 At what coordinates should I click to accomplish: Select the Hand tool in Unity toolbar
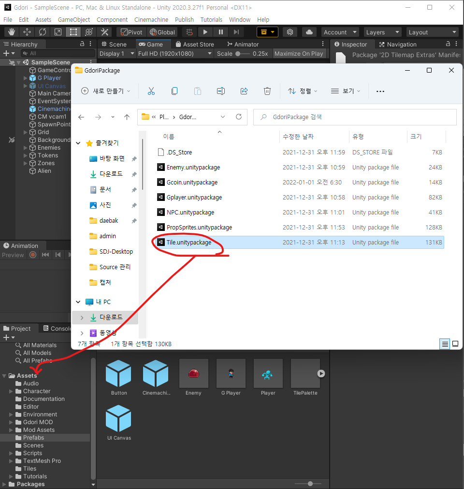12,32
